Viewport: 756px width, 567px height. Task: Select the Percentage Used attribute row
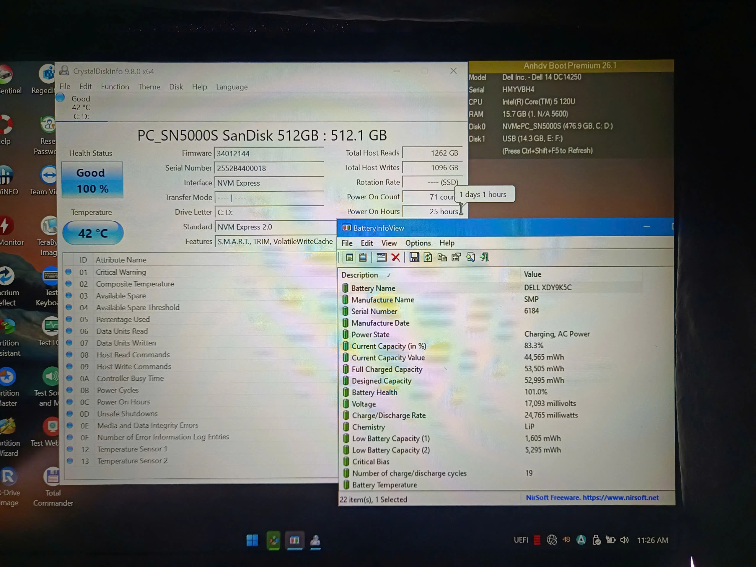coord(201,319)
